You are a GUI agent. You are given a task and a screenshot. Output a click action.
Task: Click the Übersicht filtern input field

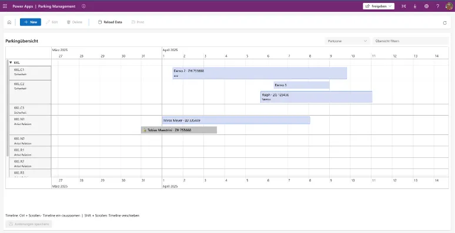tap(410, 41)
